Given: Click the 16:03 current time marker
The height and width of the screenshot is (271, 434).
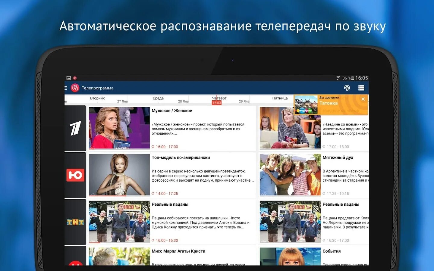Looking at the screenshot, I should [217, 103].
